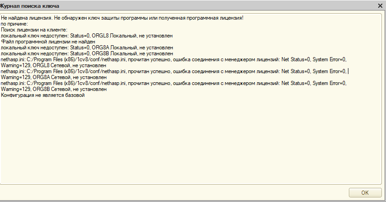Click the nethasp.ini line directly above 'ORG8B Сетевой'
This screenshot has width=386, height=202.
(x=174, y=83)
